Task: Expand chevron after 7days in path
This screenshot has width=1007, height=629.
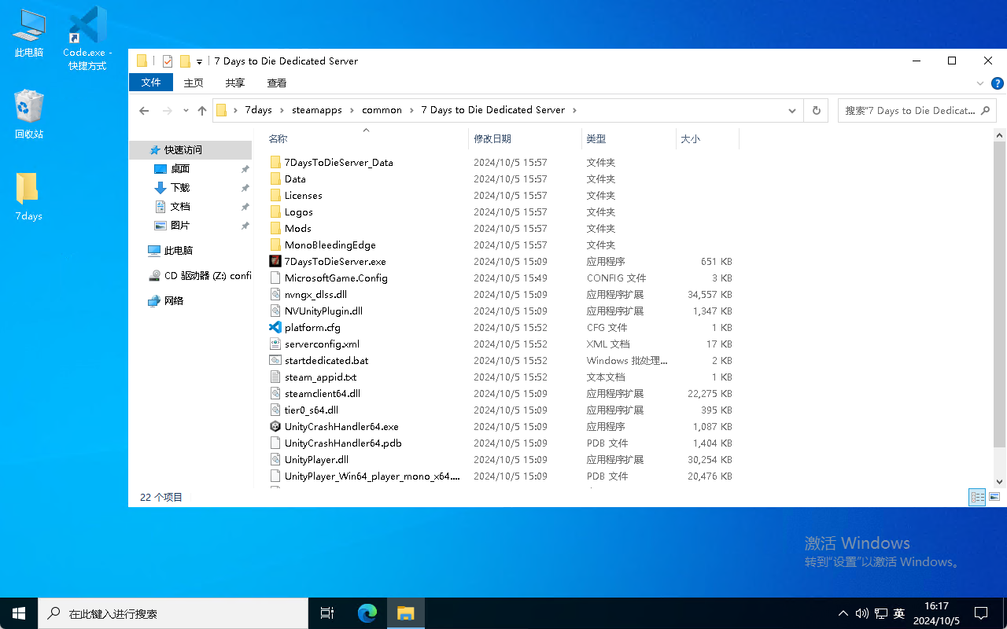Action: 282,110
